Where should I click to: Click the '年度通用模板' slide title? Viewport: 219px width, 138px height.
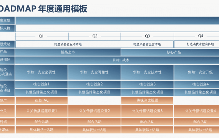(62, 9)
